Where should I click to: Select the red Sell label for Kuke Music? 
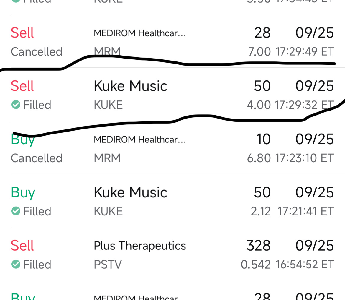[x=22, y=86]
